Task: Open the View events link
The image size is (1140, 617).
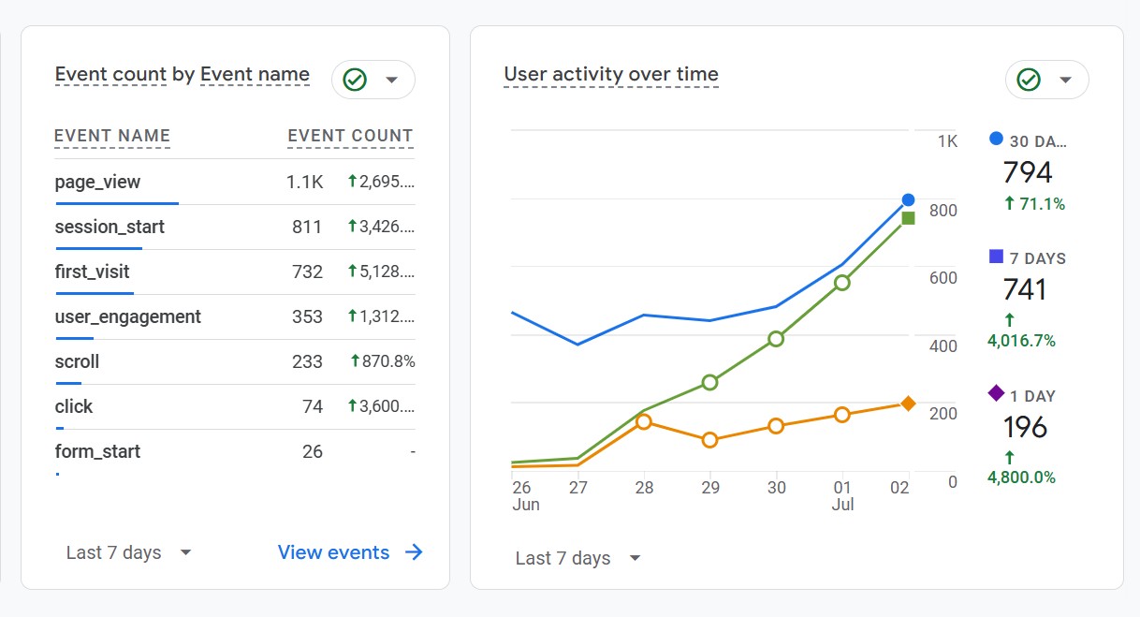Action: 332,552
